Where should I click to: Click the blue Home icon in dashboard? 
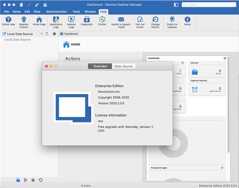click(x=66, y=44)
